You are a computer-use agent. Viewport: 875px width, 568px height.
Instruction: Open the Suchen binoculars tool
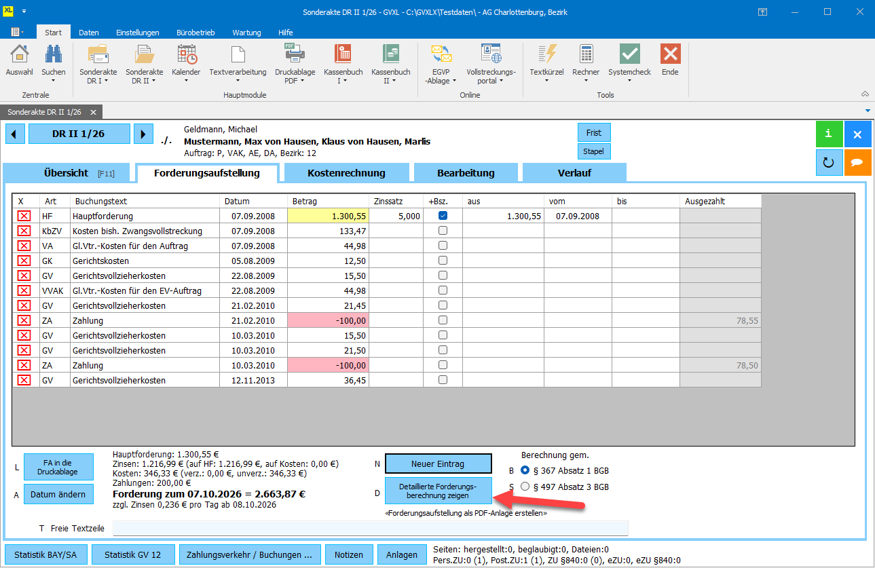point(54,54)
